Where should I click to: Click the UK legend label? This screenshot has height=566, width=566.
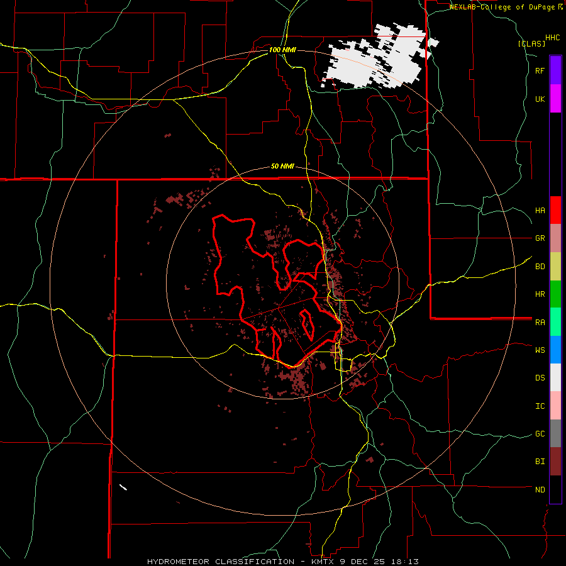(x=540, y=99)
